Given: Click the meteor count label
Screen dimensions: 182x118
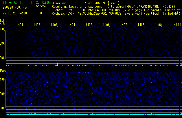Looking at the screenshot, I should point(41,6).
